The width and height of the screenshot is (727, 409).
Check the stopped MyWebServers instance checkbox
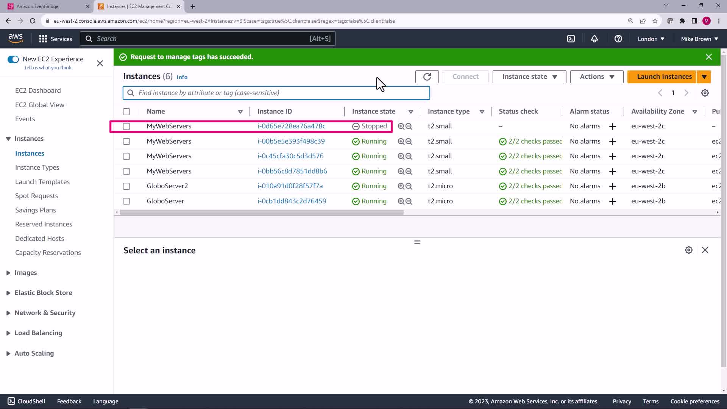tap(126, 126)
